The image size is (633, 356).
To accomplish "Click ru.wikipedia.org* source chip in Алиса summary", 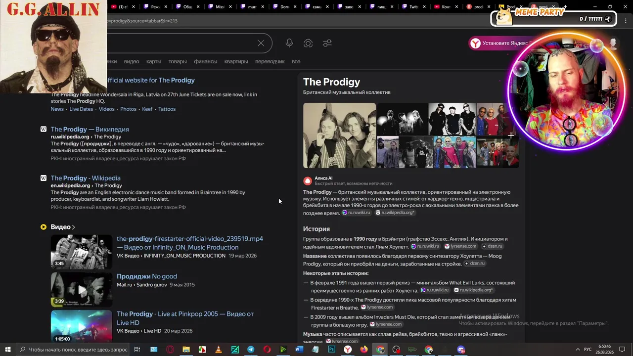I will pos(395,213).
